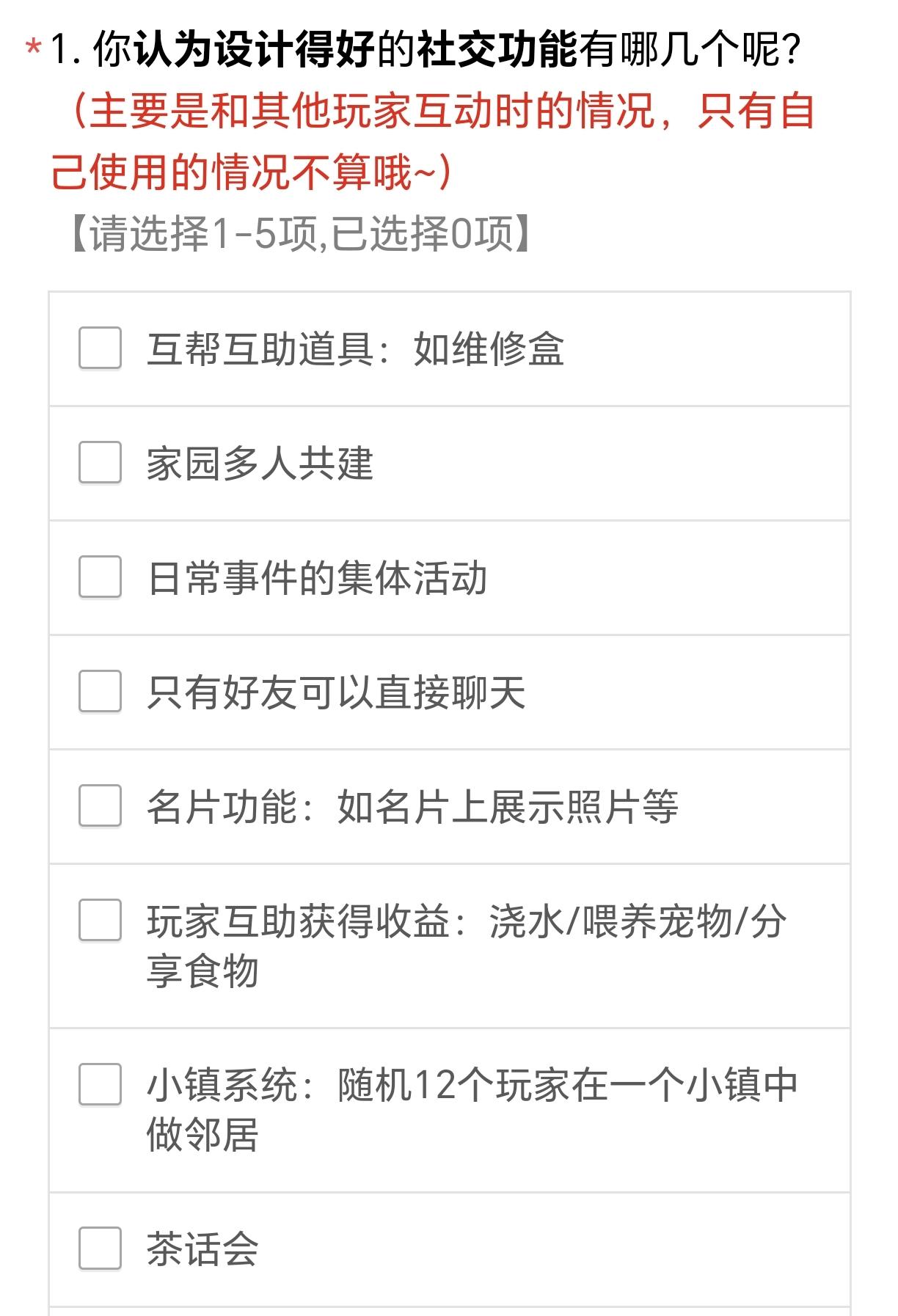
Task: Click the red required asterisk
Action: 33,48
